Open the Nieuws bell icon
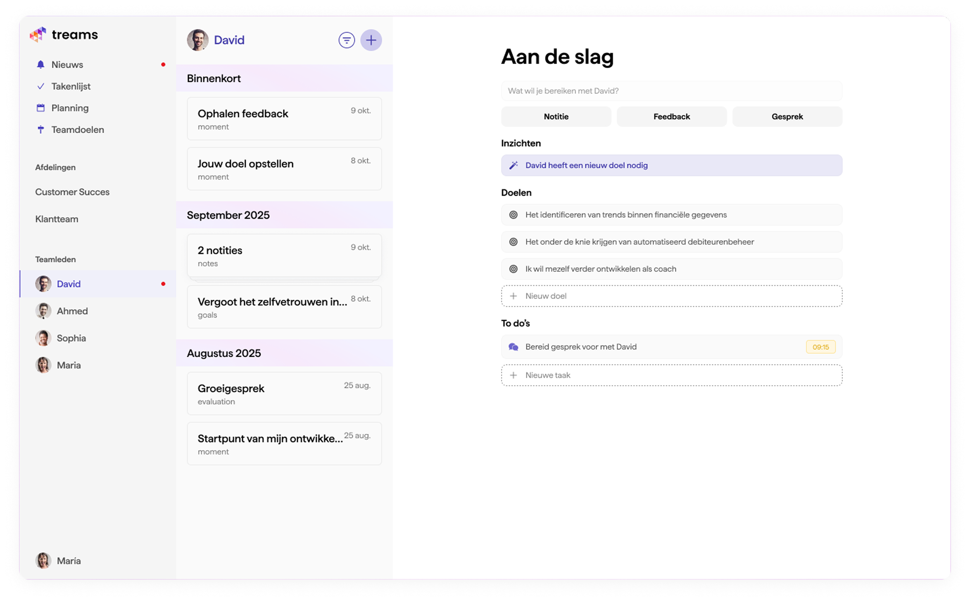Image resolution: width=970 pixels, height=602 pixels. click(41, 64)
